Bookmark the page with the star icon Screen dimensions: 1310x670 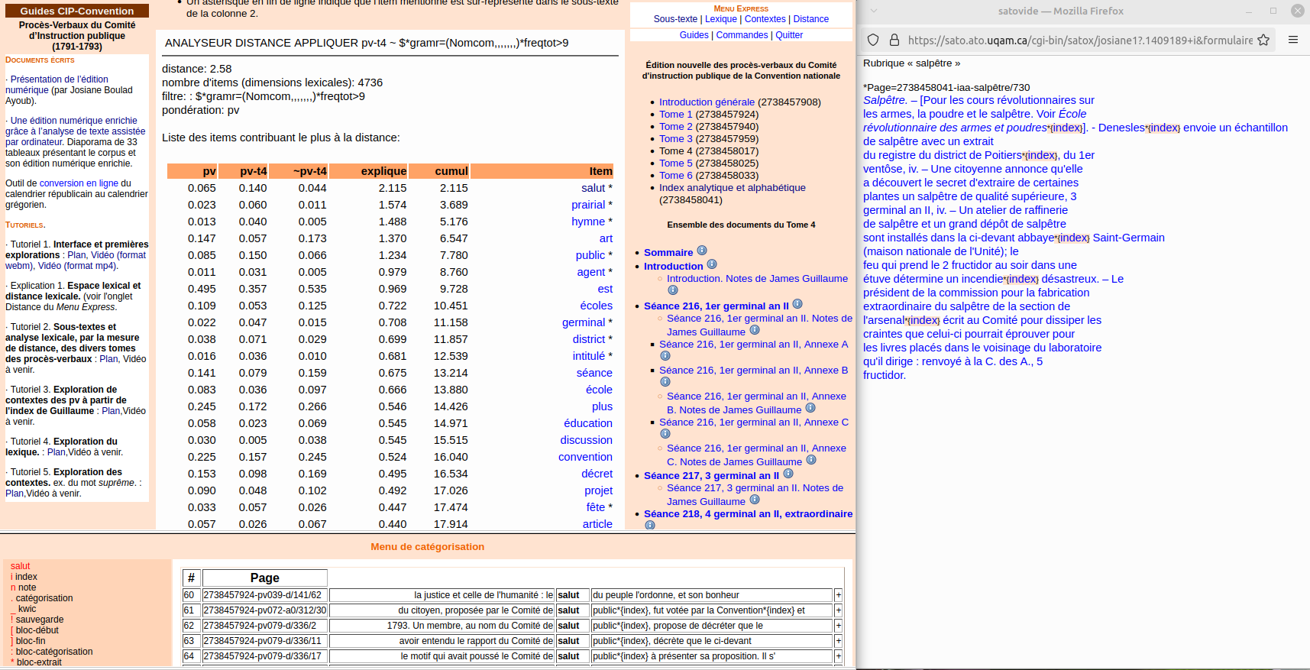[x=1263, y=40]
